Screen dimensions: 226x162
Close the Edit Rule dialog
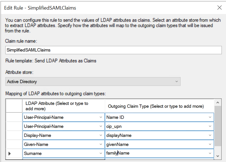coord(219,8)
